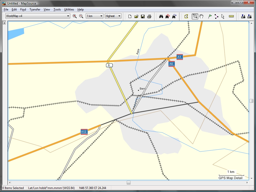Click the zoom out magnifier icon
The image size is (256, 192).
(x=81, y=16)
